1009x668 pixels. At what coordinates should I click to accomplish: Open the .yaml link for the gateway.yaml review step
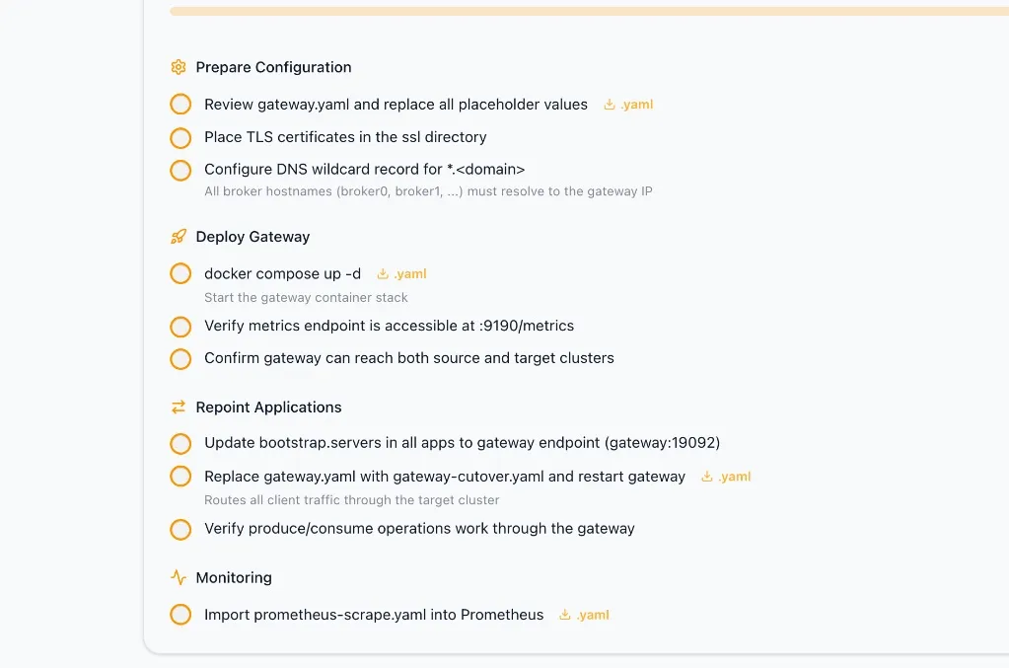coord(634,104)
